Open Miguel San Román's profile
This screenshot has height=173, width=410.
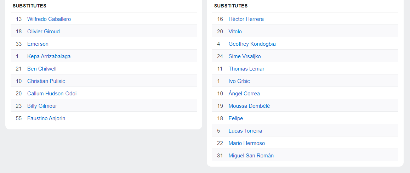(251, 156)
